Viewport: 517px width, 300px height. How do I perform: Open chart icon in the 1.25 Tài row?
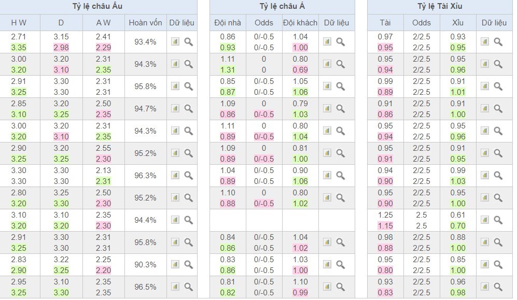coord(484,220)
